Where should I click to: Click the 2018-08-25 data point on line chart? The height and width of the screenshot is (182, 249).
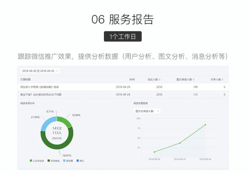[180, 143]
